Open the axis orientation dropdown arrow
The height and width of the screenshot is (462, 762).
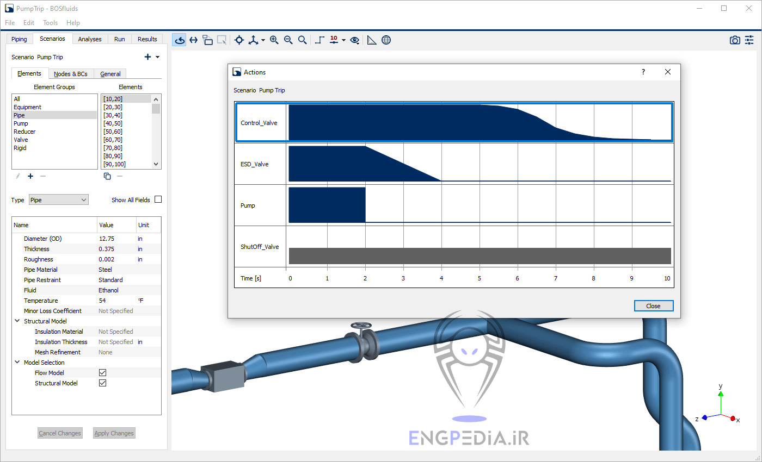click(x=263, y=40)
